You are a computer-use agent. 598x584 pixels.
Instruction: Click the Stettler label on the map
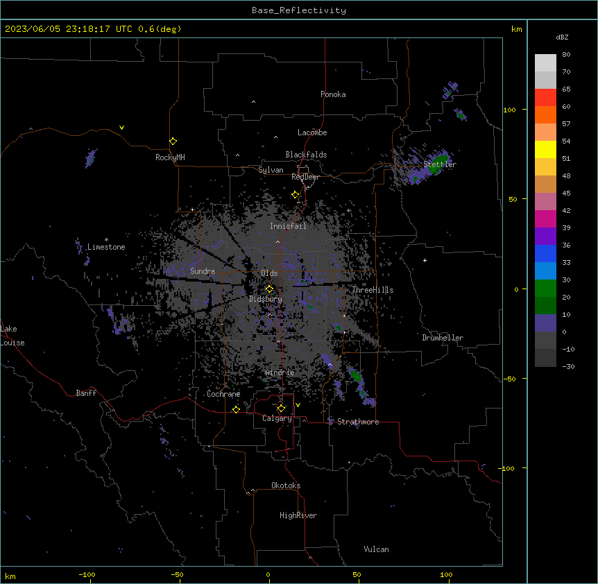[440, 164]
